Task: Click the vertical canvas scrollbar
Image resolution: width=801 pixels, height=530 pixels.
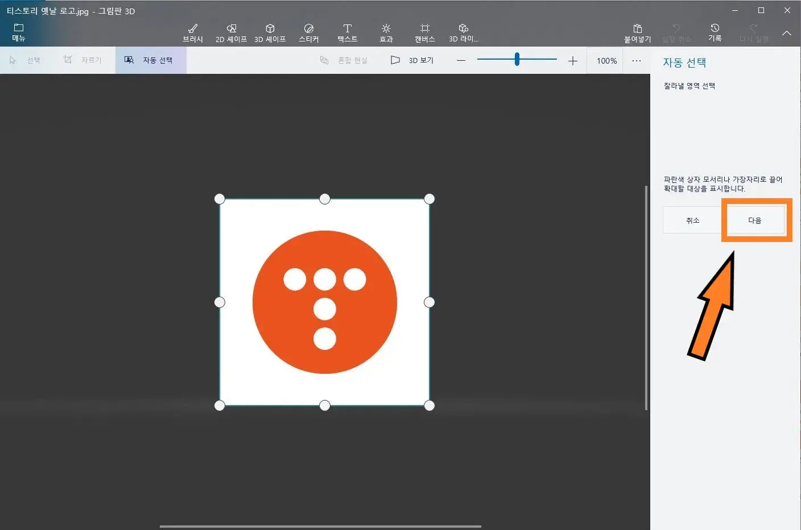Action: (646, 298)
